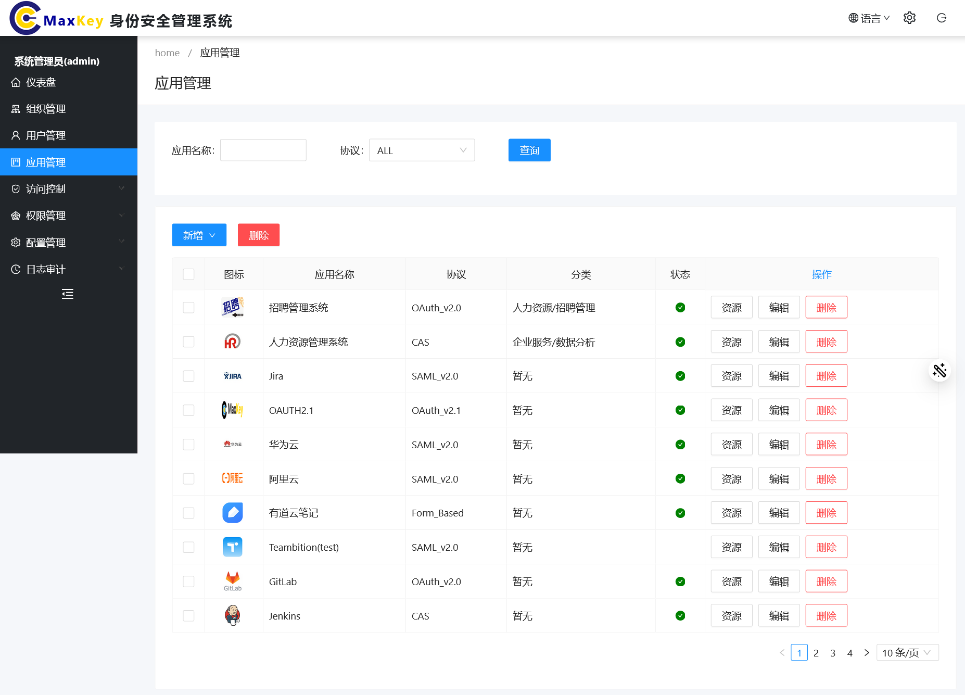Click the logout icon in top right
This screenshot has width=965, height=695.
point(942,18)
